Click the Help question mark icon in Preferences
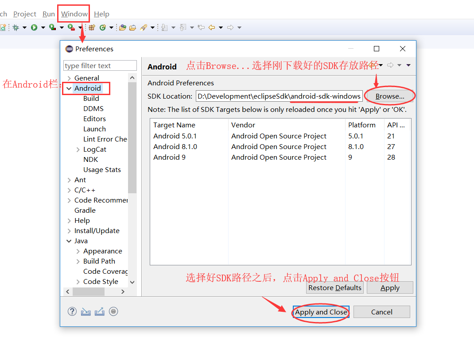The width and height of the screenshot is (474, 337). click(72, 311)
